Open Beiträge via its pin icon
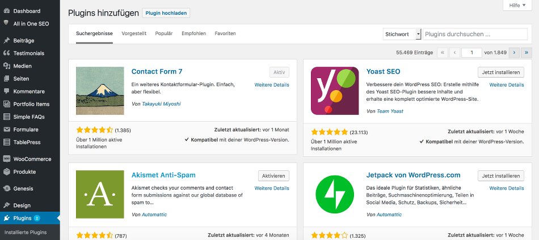Screen dimensions: 539x240 click(x=6, y=41)
